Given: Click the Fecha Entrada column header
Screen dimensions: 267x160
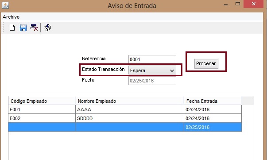Looking at the screenshot, I should 213,101.
